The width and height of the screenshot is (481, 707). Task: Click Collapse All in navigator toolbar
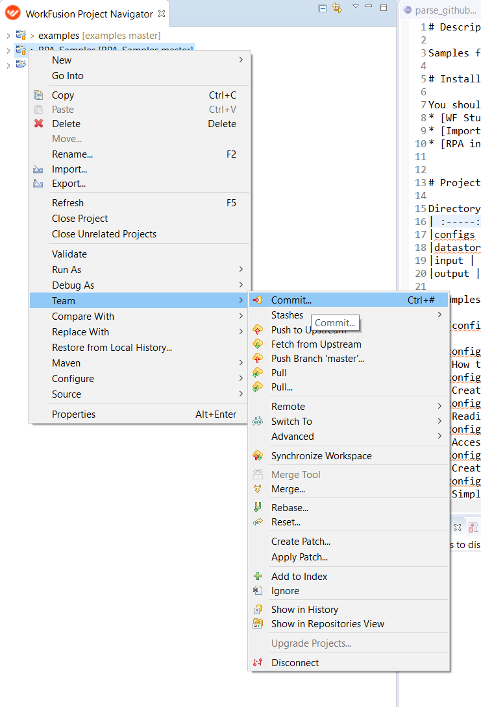(x=322, y=8)
